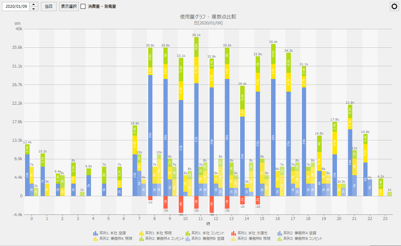Click the 系列2 事務所A 照明 legend icon
401x246 pixels.
[x=95, y=238]
